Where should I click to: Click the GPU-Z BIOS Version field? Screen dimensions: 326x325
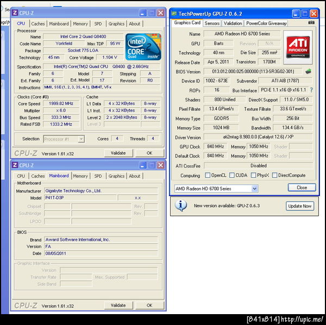tap(253, 72)
